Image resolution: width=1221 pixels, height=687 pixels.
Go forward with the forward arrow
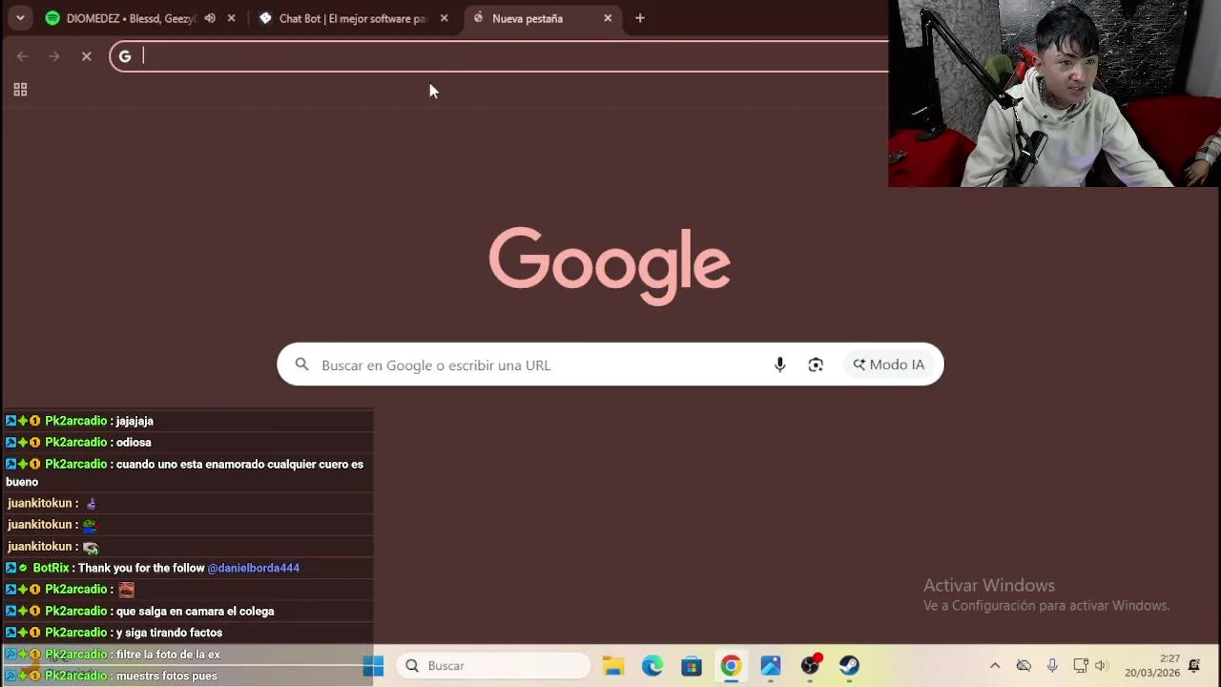coord(54,56)
